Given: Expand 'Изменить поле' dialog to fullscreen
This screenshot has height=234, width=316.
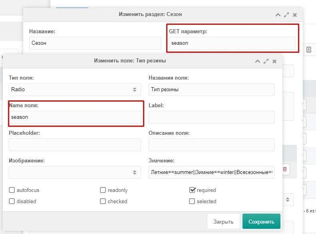Looking at the screenshot, I should pos(266,61).
